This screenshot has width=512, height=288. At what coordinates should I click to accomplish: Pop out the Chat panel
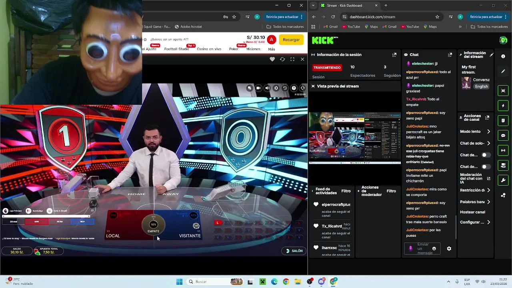tap(450, 54)
